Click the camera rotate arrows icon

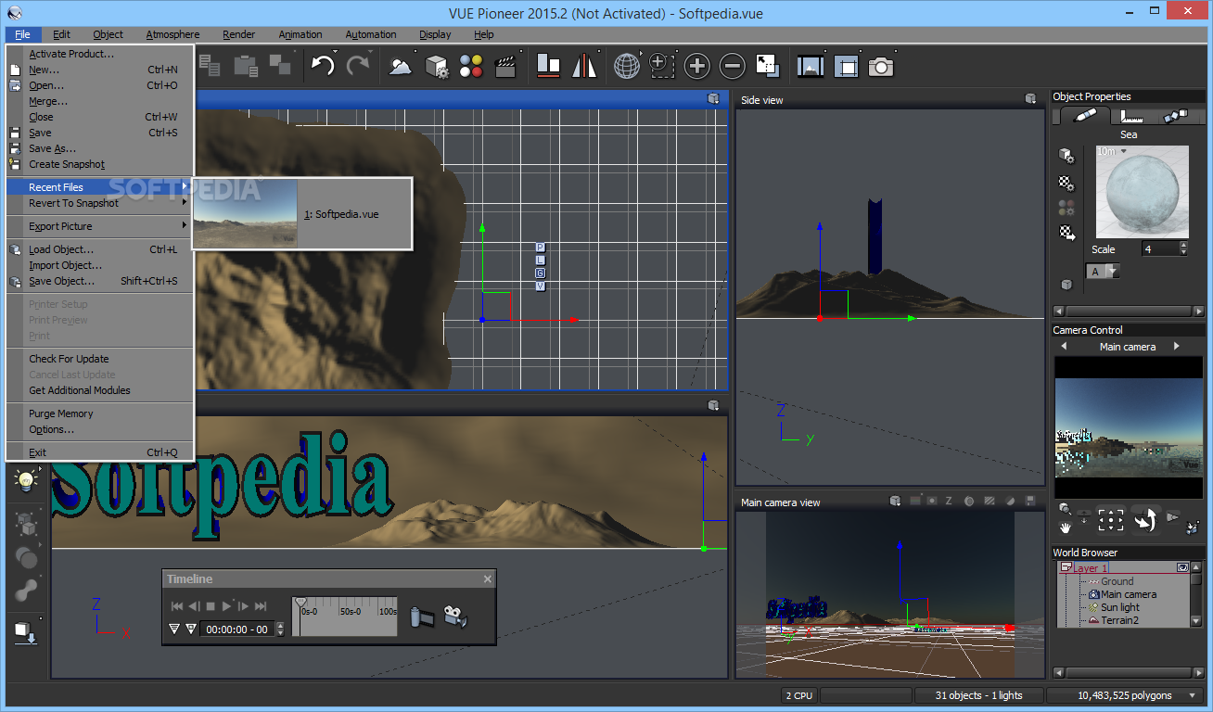tap(1145, 520)
